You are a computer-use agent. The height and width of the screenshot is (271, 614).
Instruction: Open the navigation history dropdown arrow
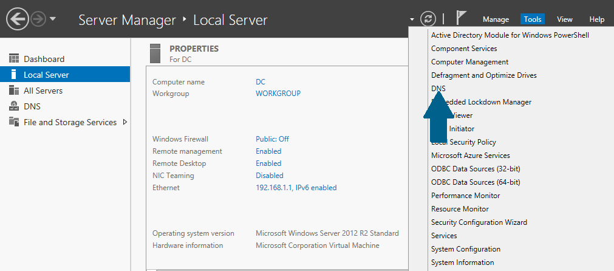pos(53,19)
